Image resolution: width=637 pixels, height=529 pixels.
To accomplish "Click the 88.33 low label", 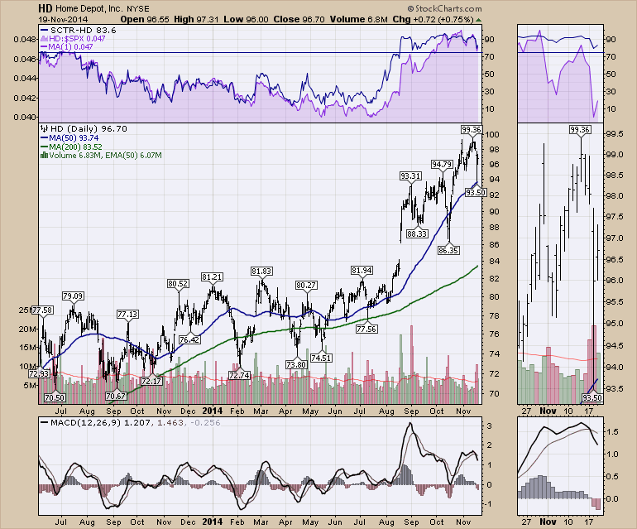I will pyautogui.click(x=417, y=233).
